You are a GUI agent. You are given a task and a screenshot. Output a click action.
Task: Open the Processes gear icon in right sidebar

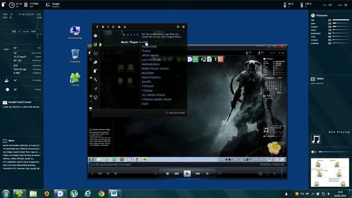point(313,15)
